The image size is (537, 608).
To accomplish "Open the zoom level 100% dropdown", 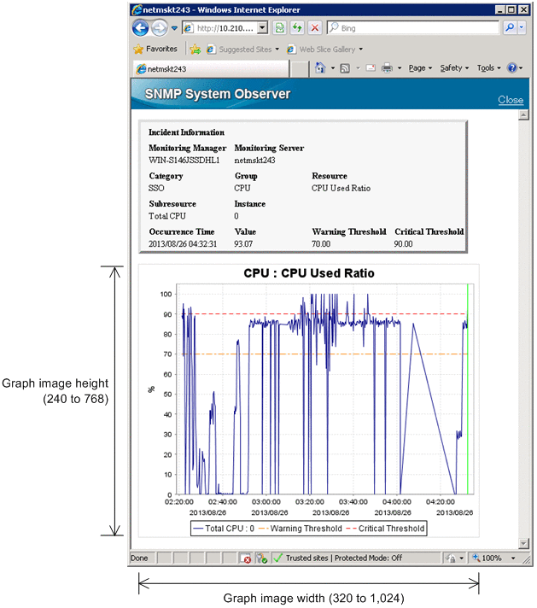I will tap(492, 558).
